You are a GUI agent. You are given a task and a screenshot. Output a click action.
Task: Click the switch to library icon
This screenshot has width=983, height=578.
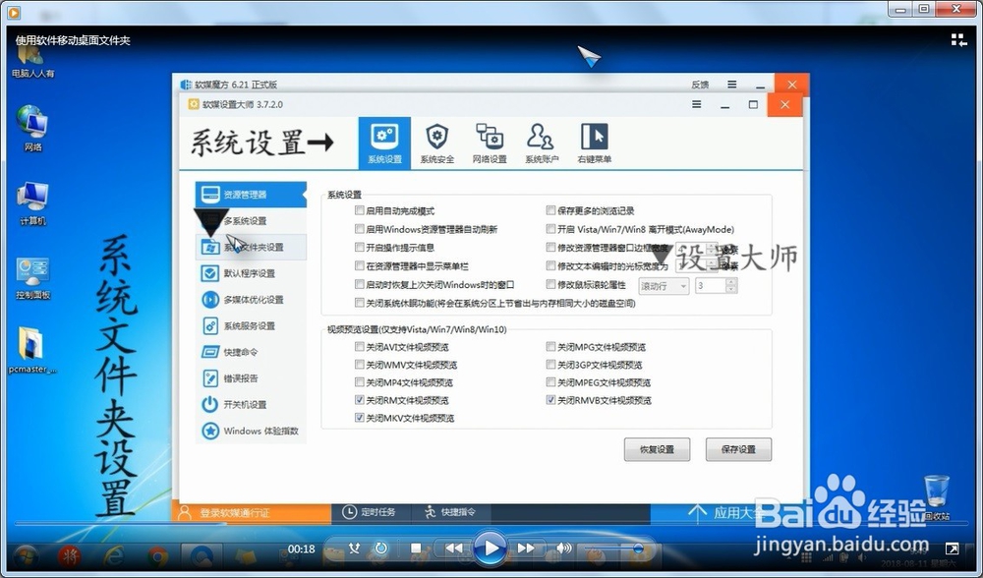(x=958, y=40)
